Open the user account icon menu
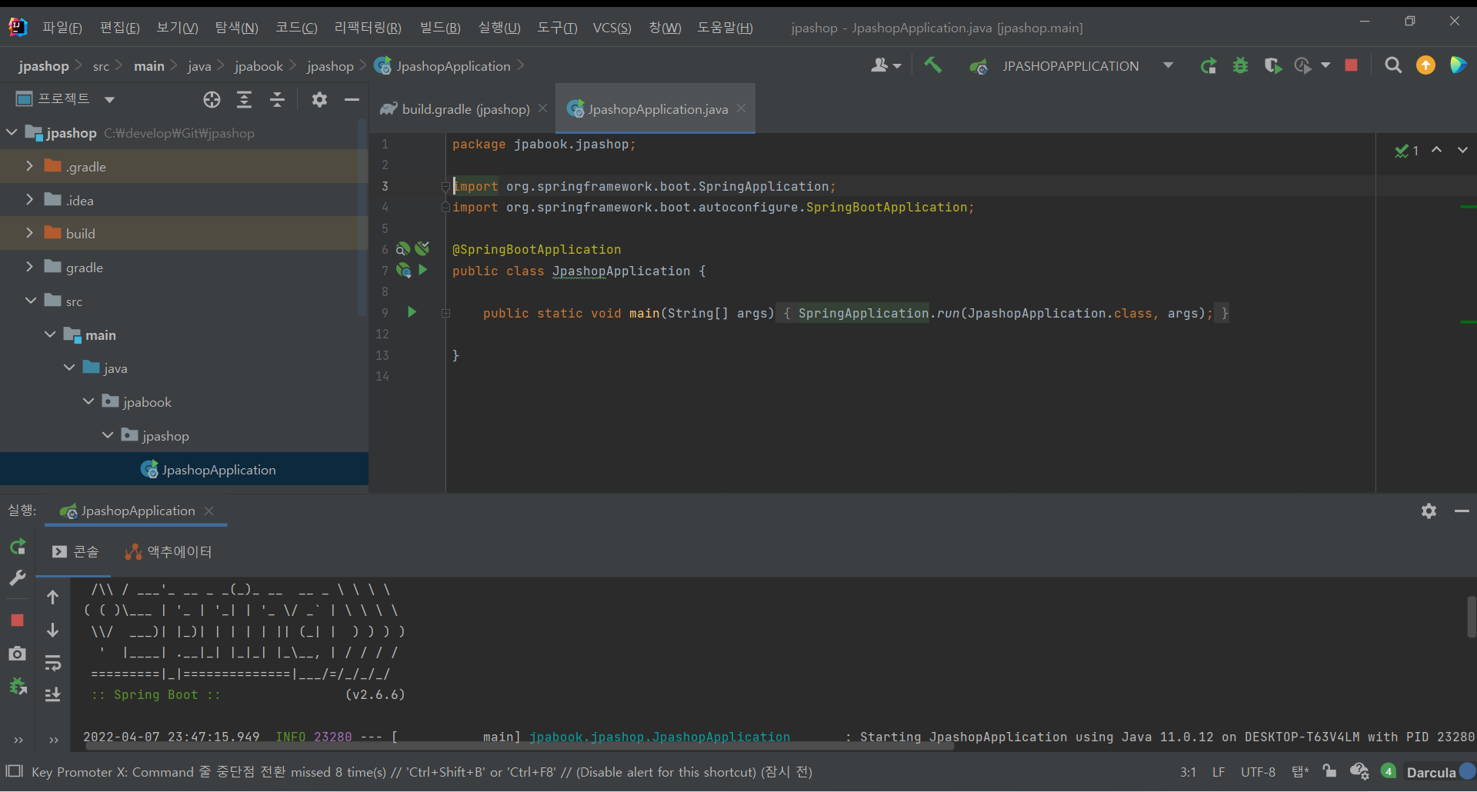1477x792 pixels. point(885,65)
